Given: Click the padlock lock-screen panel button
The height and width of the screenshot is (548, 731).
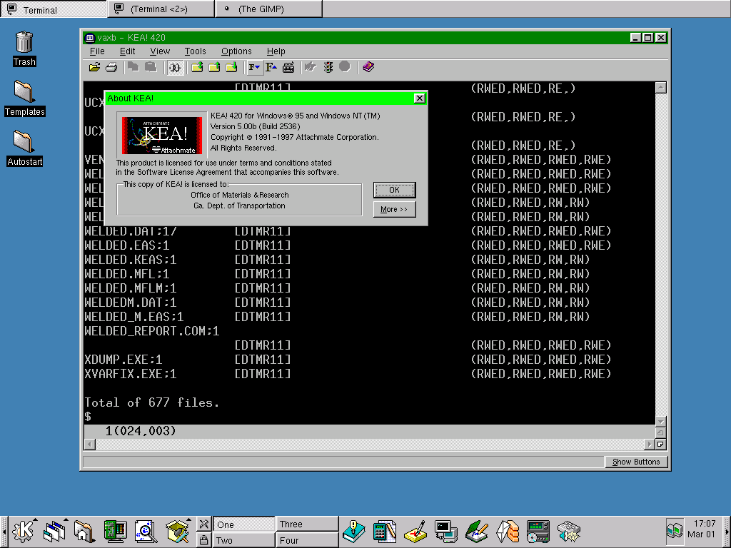Looking at the screenshot, I should tap(203, 540).
